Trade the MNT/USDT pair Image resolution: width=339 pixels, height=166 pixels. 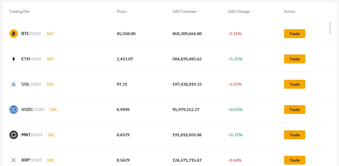click(295, 135)
